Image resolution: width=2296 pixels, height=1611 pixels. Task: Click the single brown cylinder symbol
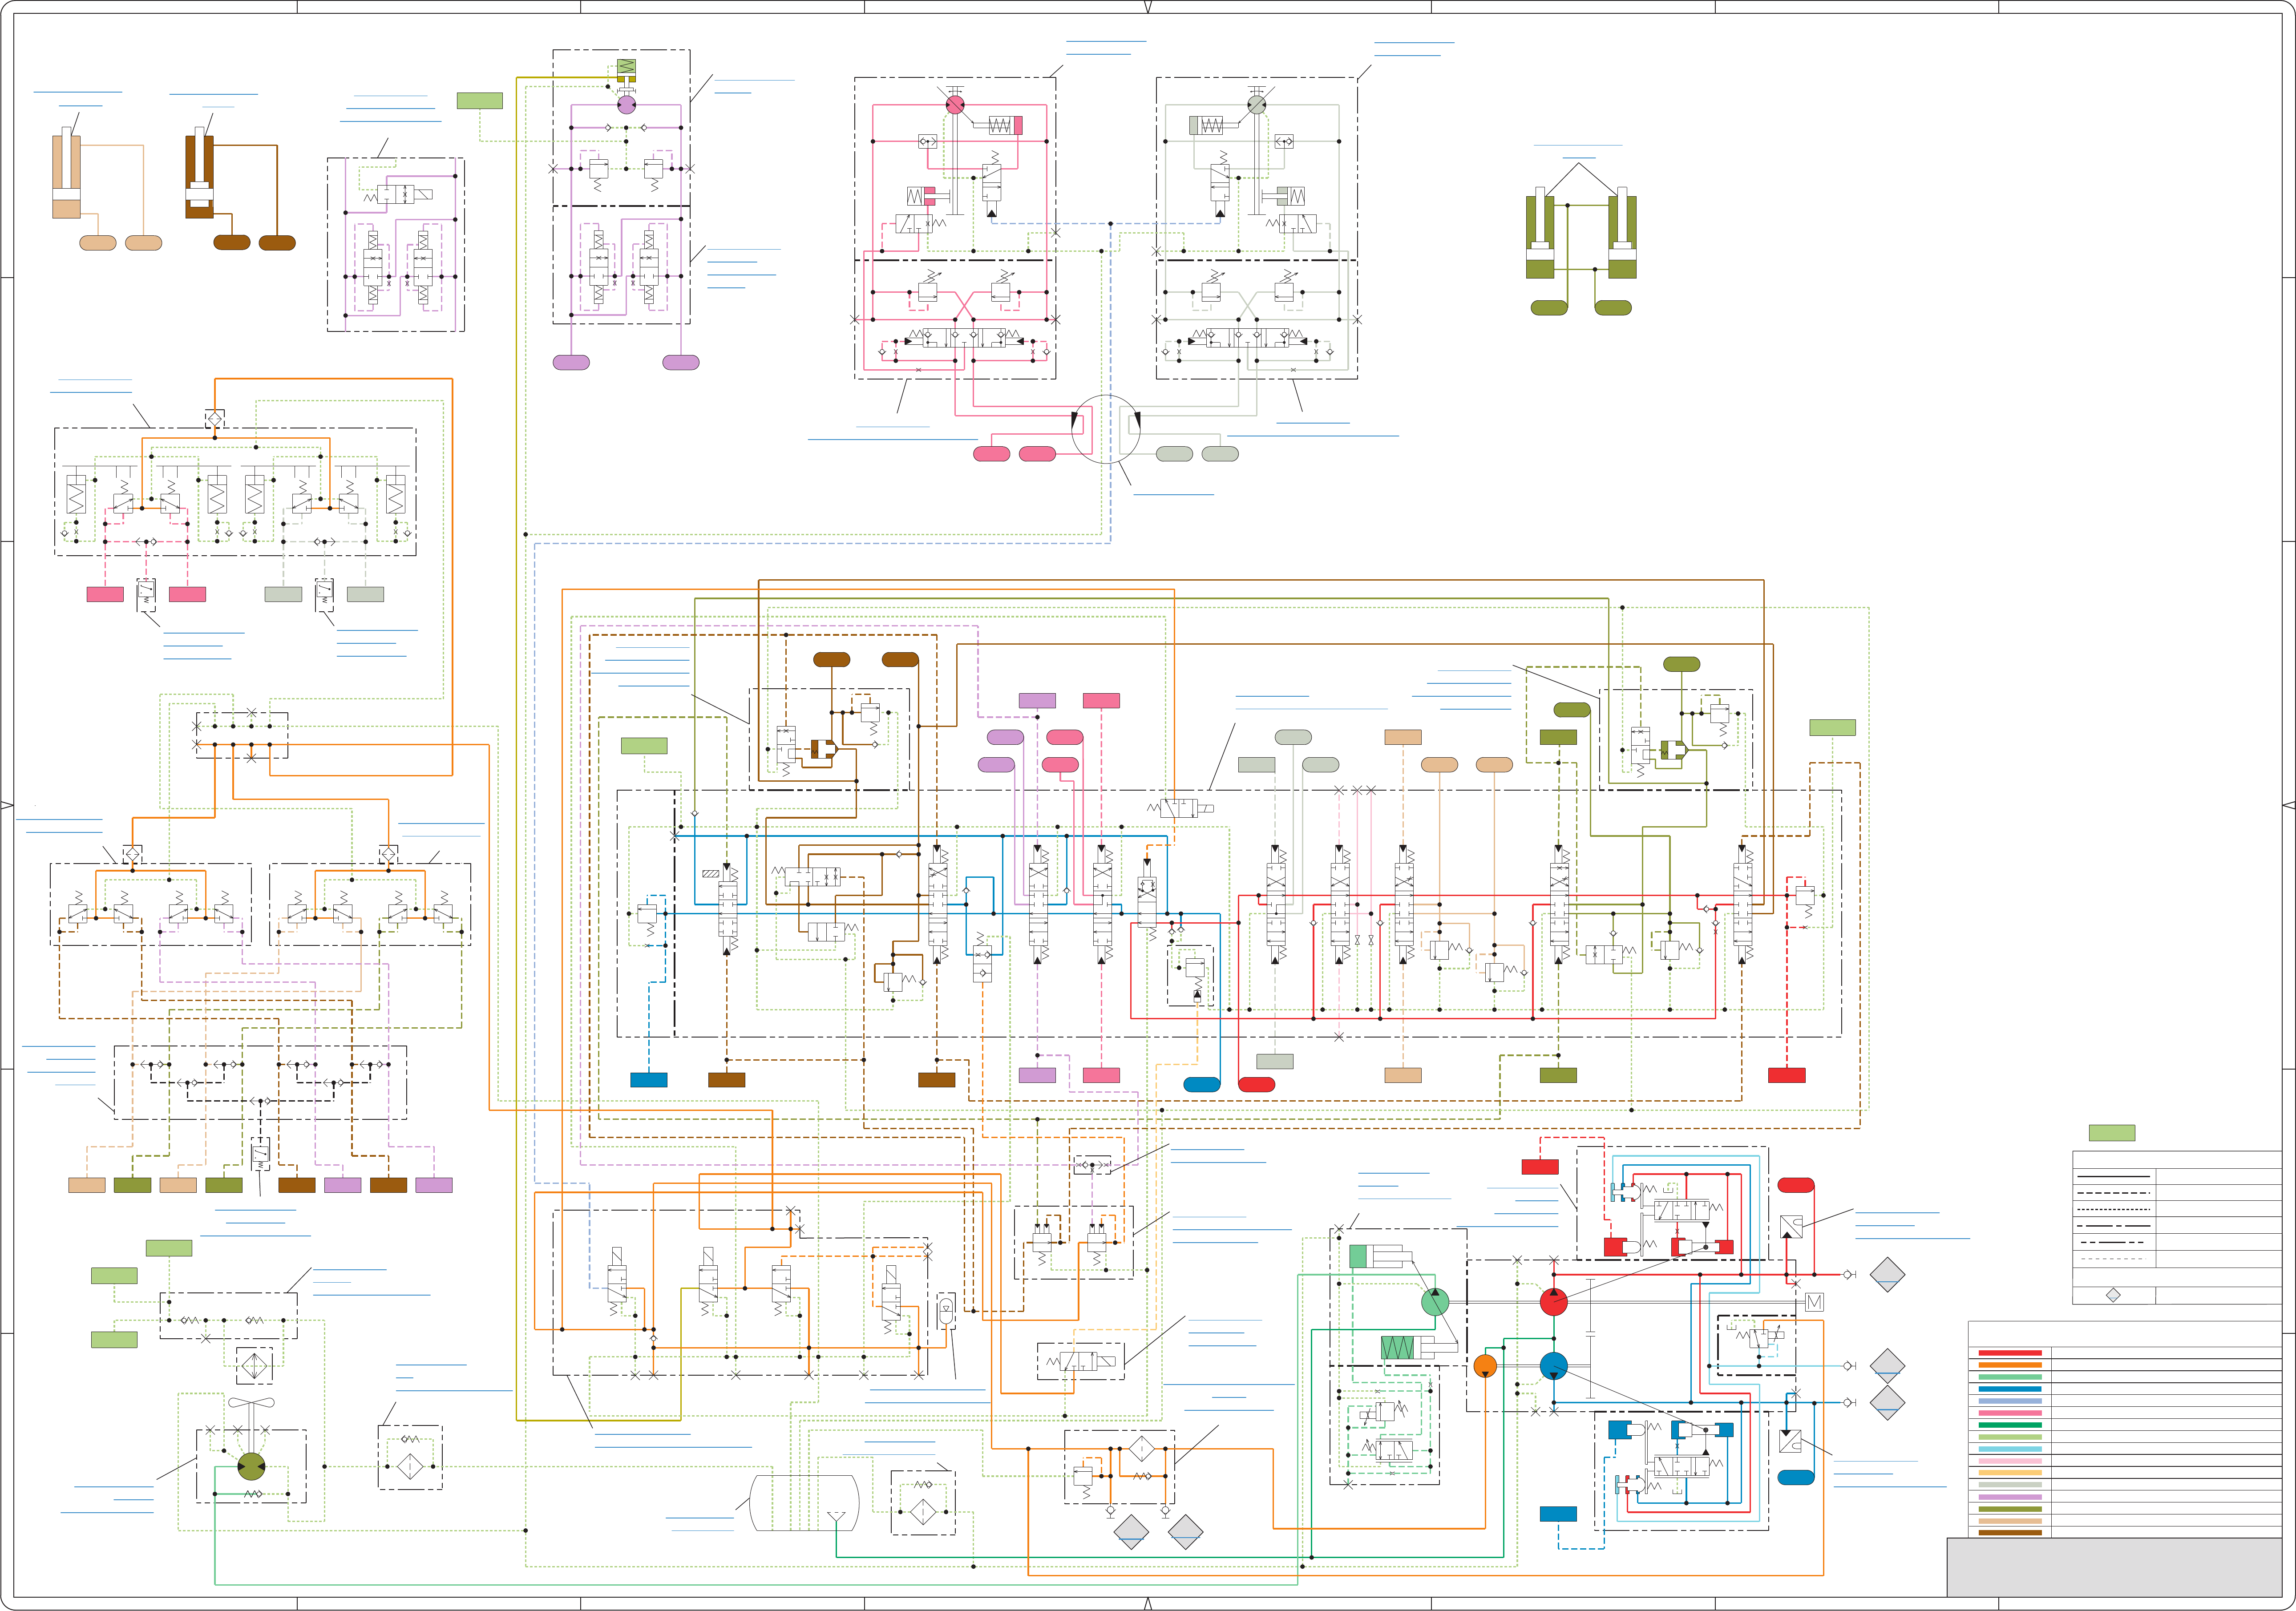pos(199,173)
